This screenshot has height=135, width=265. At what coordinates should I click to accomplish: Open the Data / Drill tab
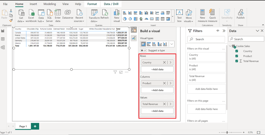pos(111,4)
